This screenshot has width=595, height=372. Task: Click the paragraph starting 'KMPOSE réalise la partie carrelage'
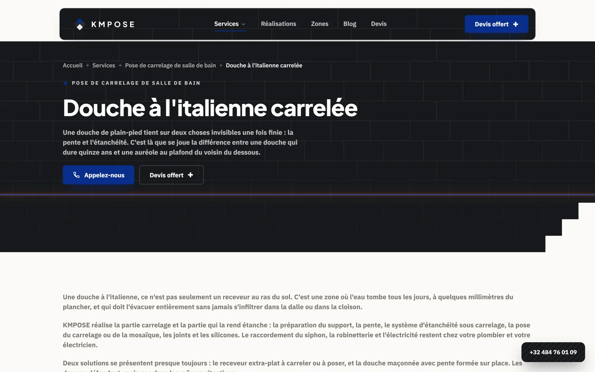[x=296, y=335]
